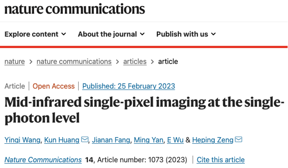Select author name Kun Huang
Screen dimensions: 288x168
pos(61,140)
